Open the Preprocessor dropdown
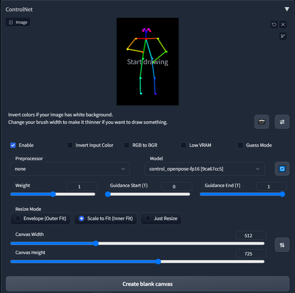 coord(70,169)
